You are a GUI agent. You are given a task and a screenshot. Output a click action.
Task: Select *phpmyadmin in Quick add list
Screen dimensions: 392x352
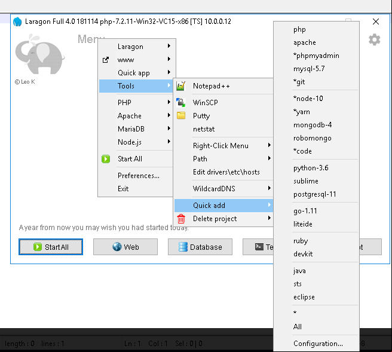317,56
